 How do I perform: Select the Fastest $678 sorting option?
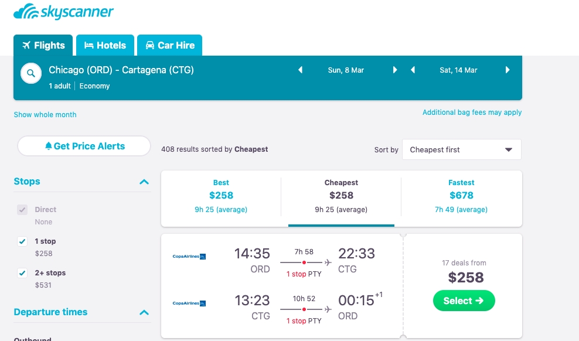461,196
